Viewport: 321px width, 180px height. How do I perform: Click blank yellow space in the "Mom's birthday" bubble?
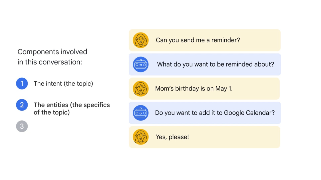(256, 89)
